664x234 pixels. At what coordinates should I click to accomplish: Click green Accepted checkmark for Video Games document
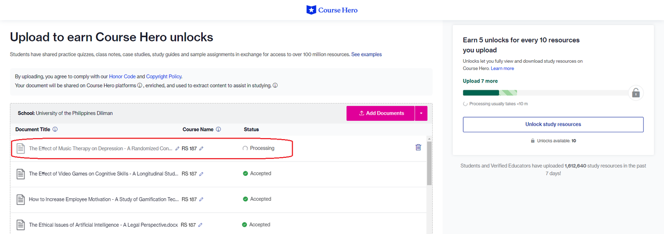point(245,174)
